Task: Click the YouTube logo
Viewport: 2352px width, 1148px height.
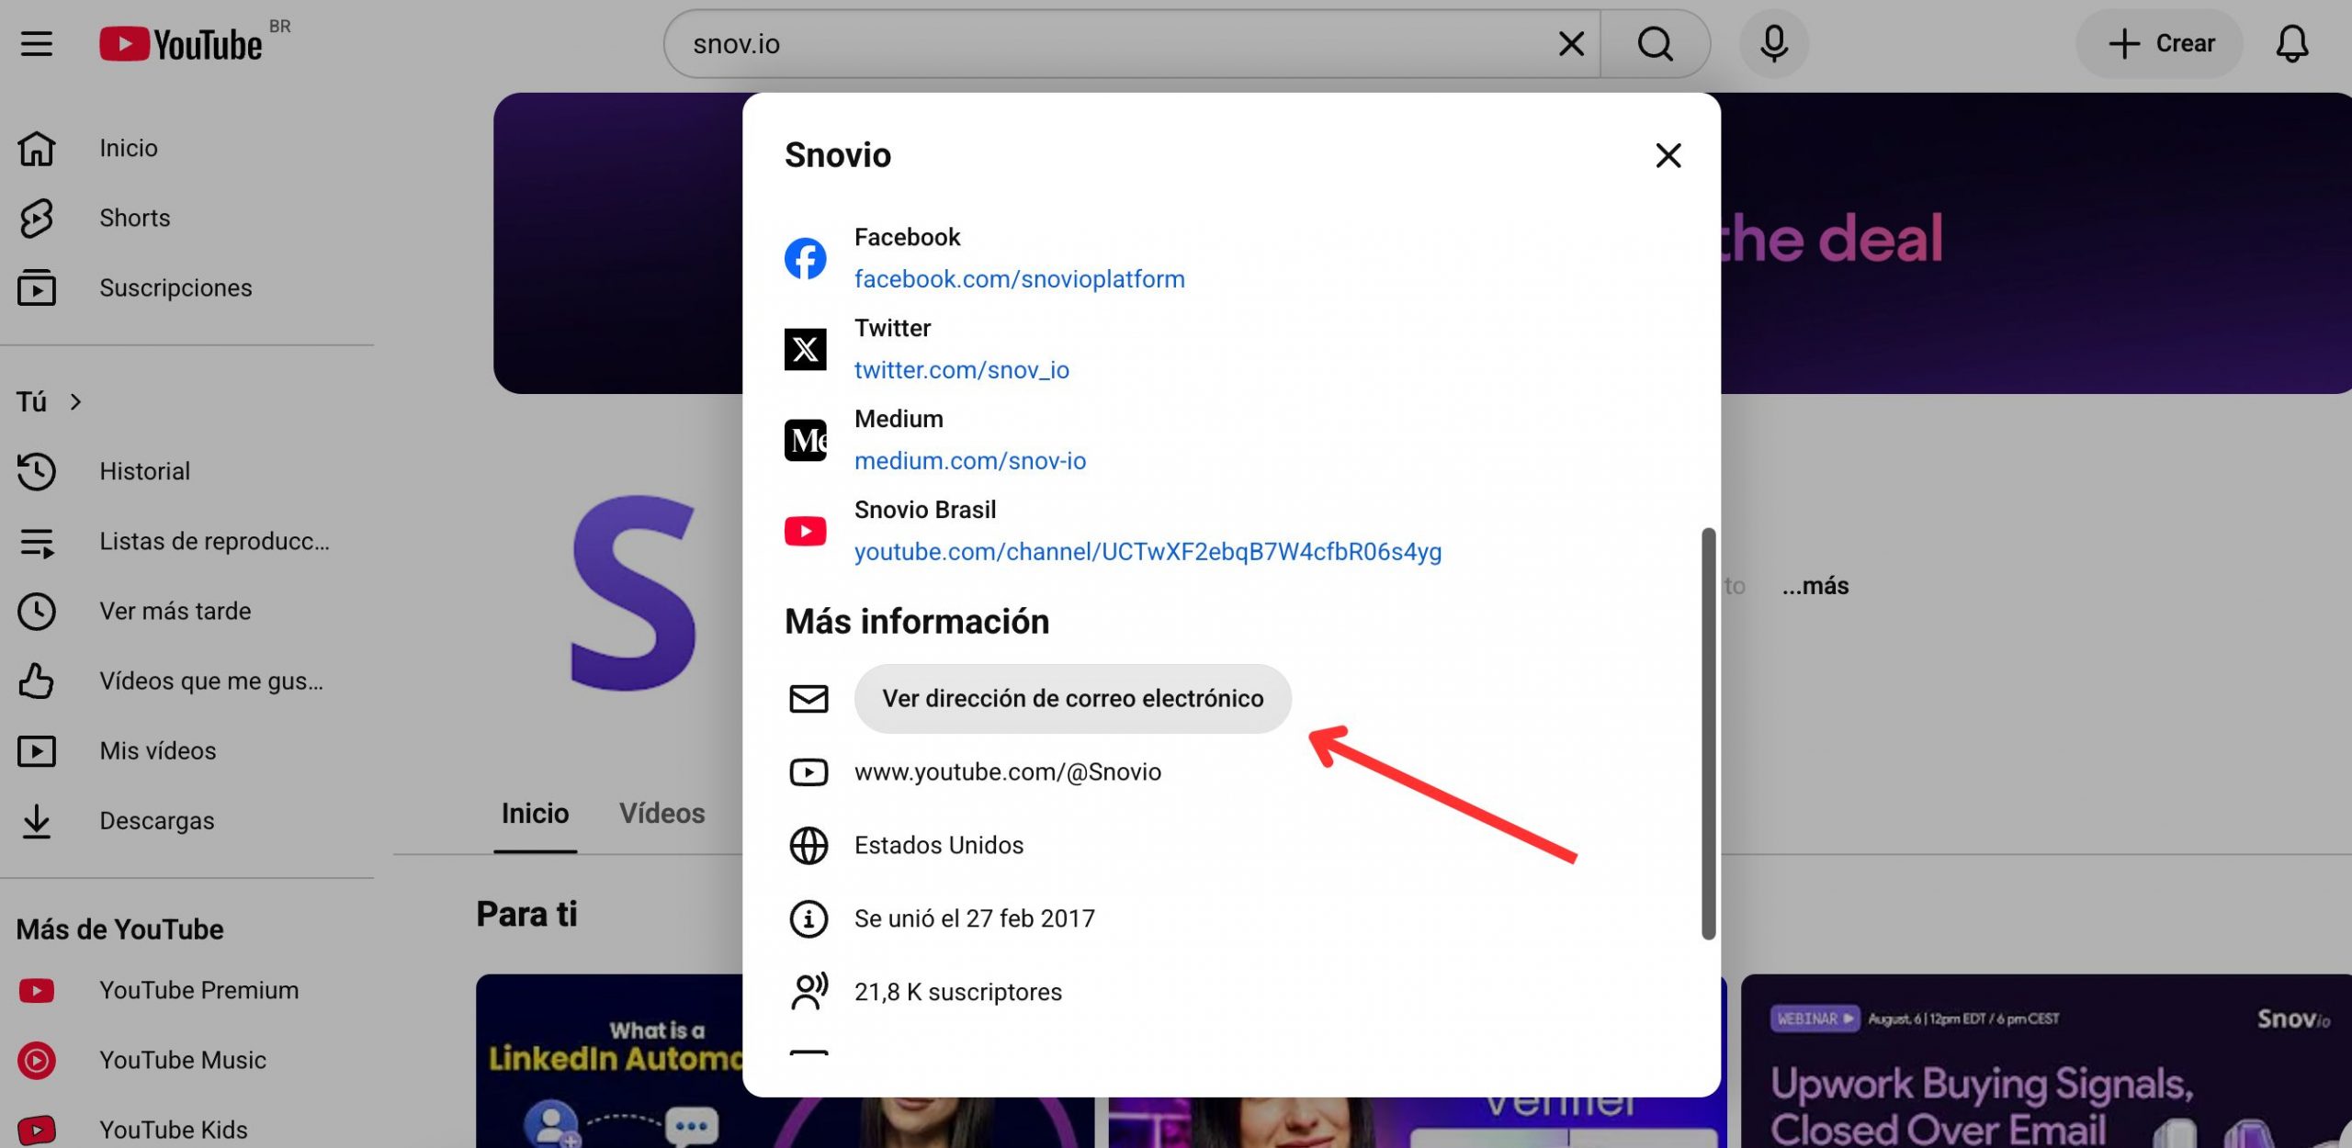Action: [x=181, y=44]
